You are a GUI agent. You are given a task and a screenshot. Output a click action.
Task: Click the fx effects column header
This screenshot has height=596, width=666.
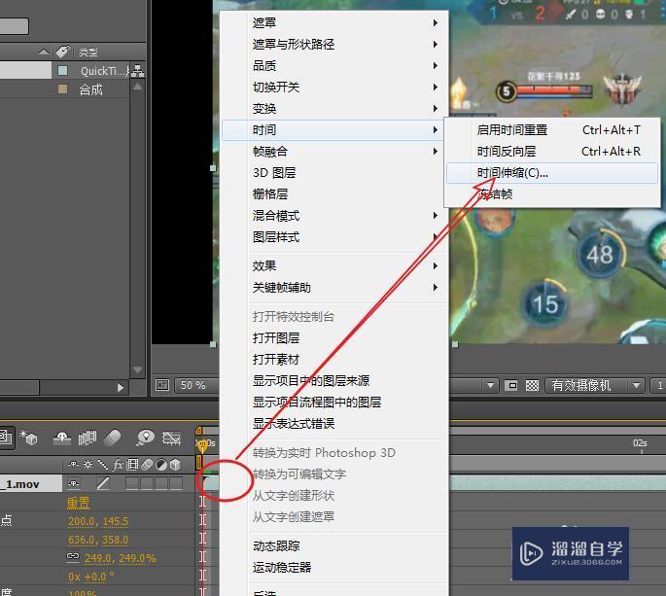point(118,465)
